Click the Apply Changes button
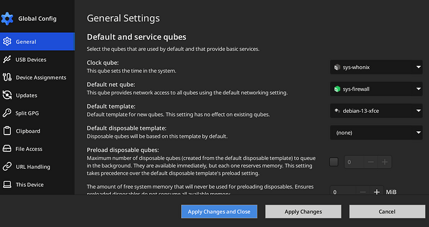429x227 pixels. [303, 211]
